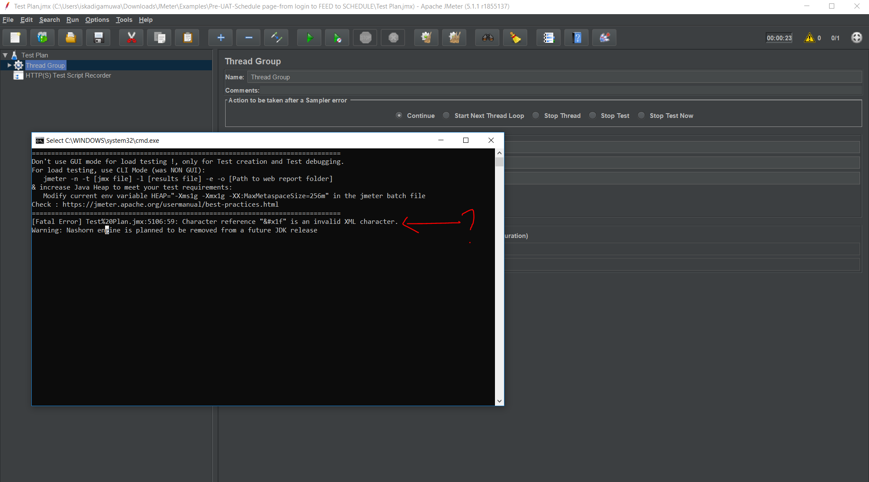Click the green Start test button
The width and height of the screenshot is (869, 482).
pyautogui.click(x=309, y=38)
